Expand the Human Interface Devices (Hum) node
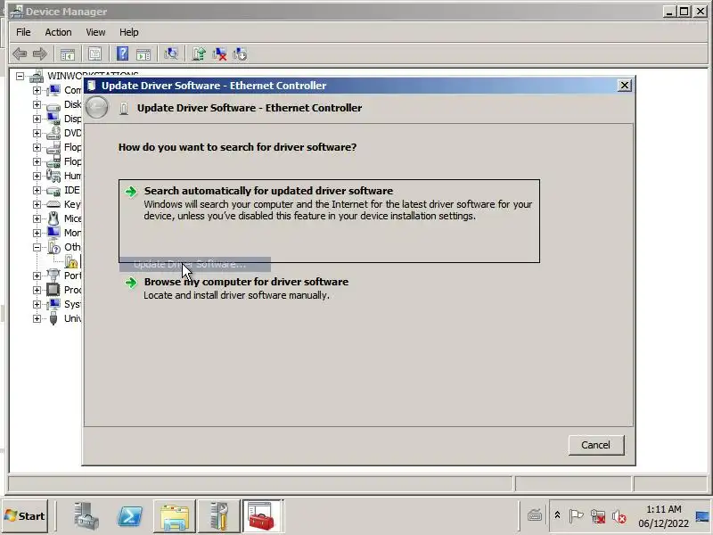 pos(37,176)
